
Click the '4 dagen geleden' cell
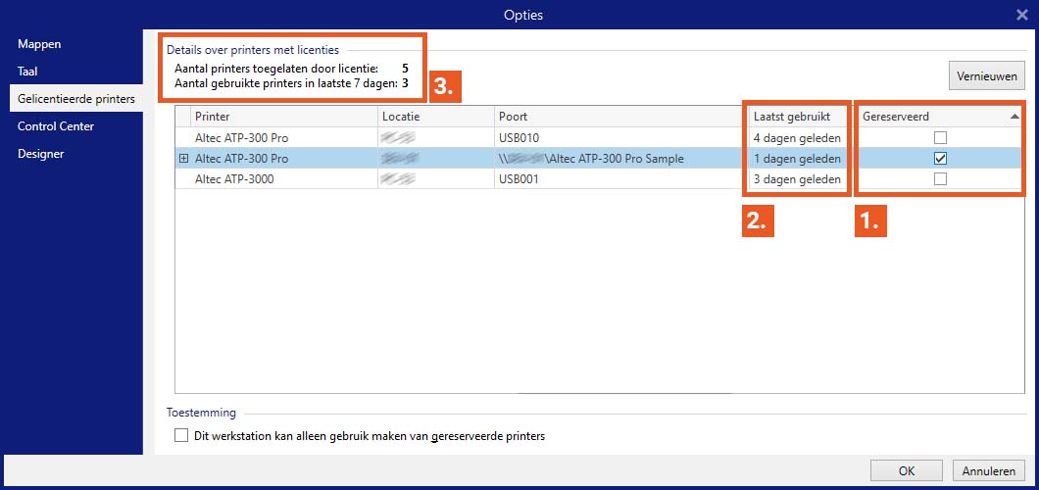[x=797, y=138]
